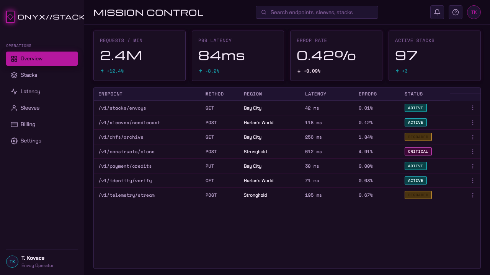Click the +3 active stacks indicator
490x275 pixels.
pos(401,71)
